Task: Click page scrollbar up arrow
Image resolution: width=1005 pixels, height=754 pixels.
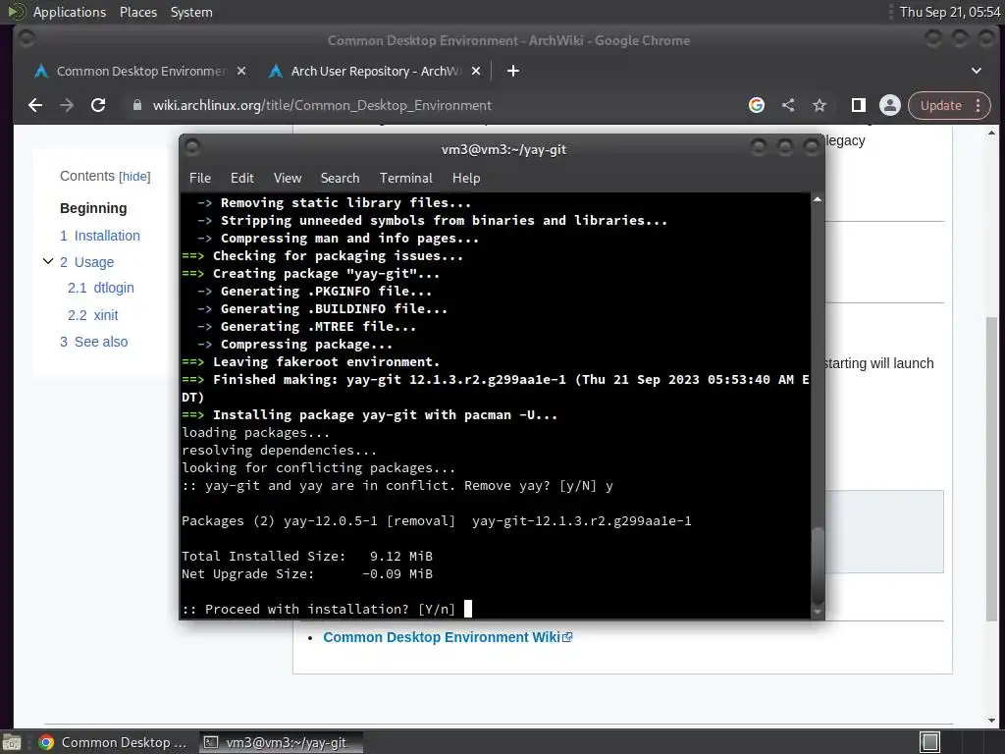Action: click(x=991, y=133)
